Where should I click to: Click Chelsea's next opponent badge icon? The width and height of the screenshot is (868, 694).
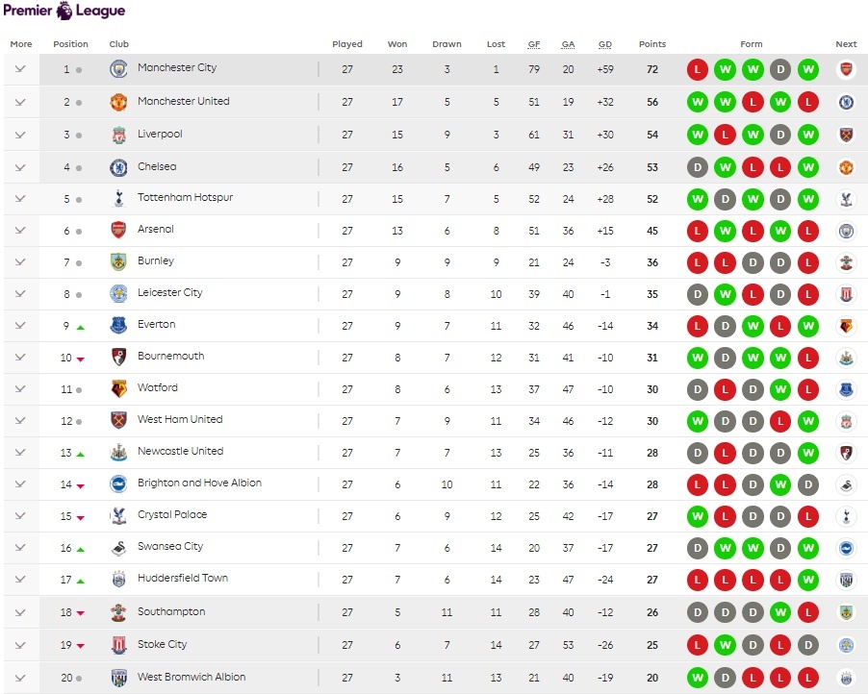846,167
